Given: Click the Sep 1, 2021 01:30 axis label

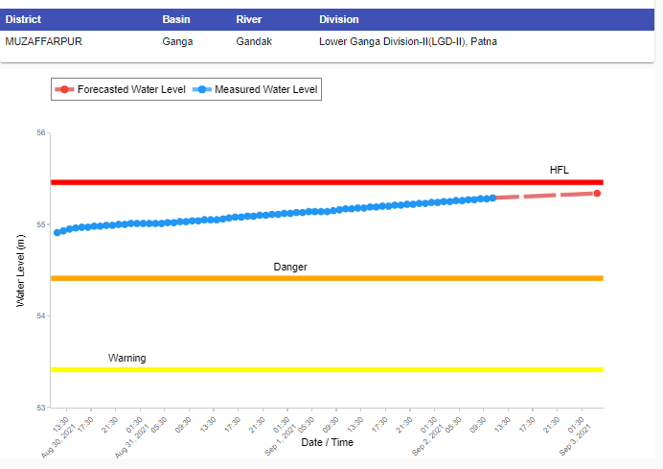Looking at the screenshot, I should point(280,435).
